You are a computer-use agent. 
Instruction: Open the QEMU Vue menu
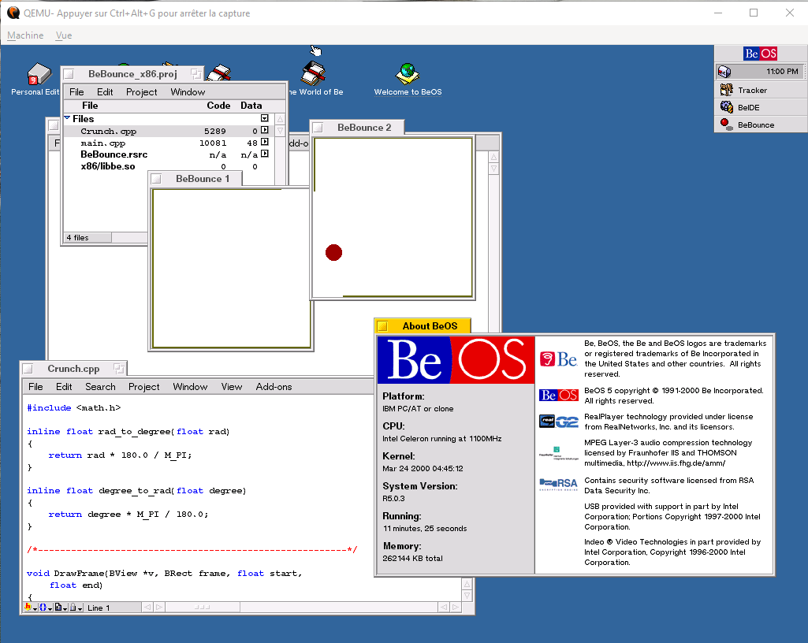coord(64,35)
